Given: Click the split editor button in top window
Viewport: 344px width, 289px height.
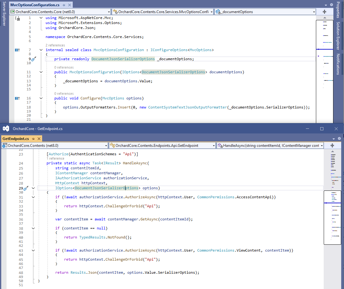Looking at the screenshot, I should (324, 12).
